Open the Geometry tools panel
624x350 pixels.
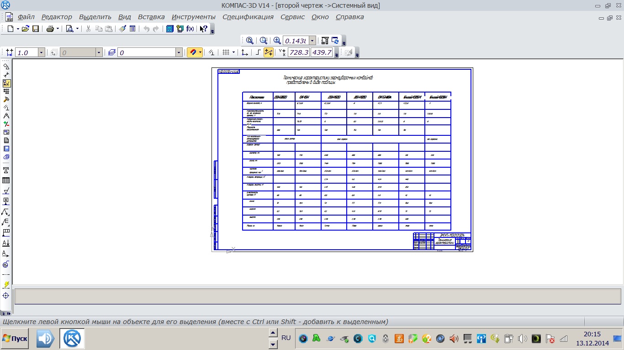pyautogui.click(x=6, y=67)
